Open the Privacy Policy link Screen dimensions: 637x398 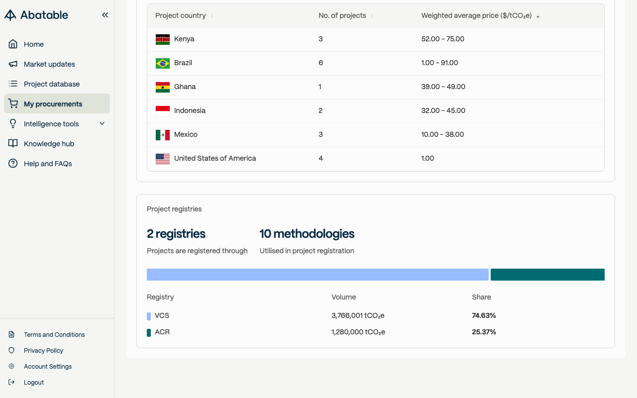[x=43, y=351]
